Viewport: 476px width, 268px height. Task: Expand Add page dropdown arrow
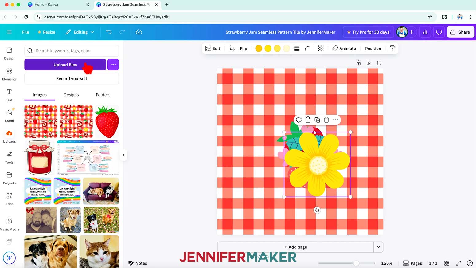pyautogui.click(x=378, y=247)
